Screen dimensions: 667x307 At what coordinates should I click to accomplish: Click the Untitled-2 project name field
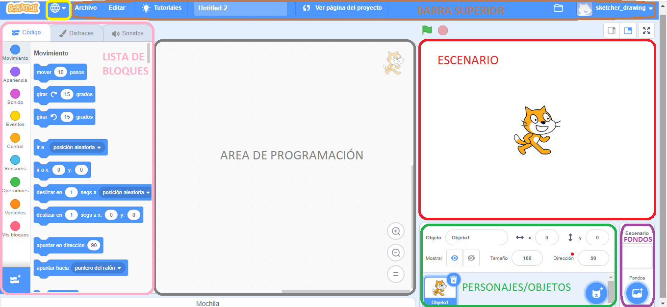(x=240, y=8)
